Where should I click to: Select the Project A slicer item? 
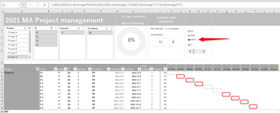17,32
